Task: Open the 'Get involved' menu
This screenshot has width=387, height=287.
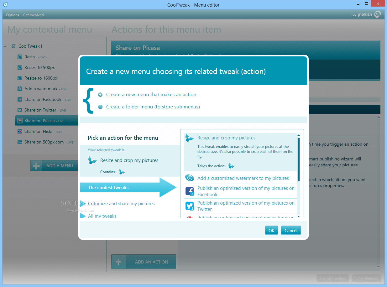Action: (33, 15)
